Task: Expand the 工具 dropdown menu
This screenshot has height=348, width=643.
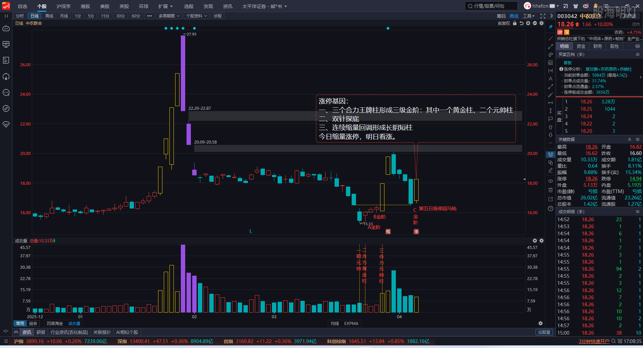Action: (528, 16)
